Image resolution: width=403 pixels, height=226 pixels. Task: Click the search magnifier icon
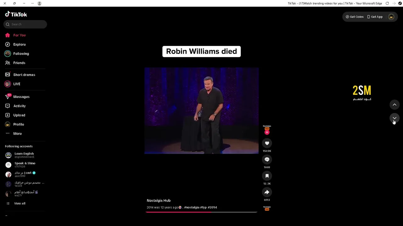(x=8, y=24)
